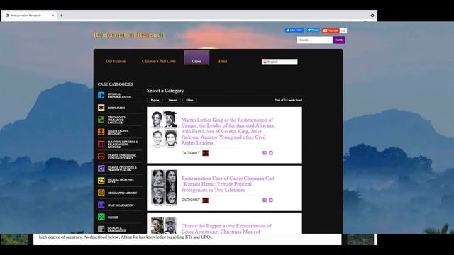
Task: Select the Change of Gender category icon
Action: (101, 169)
